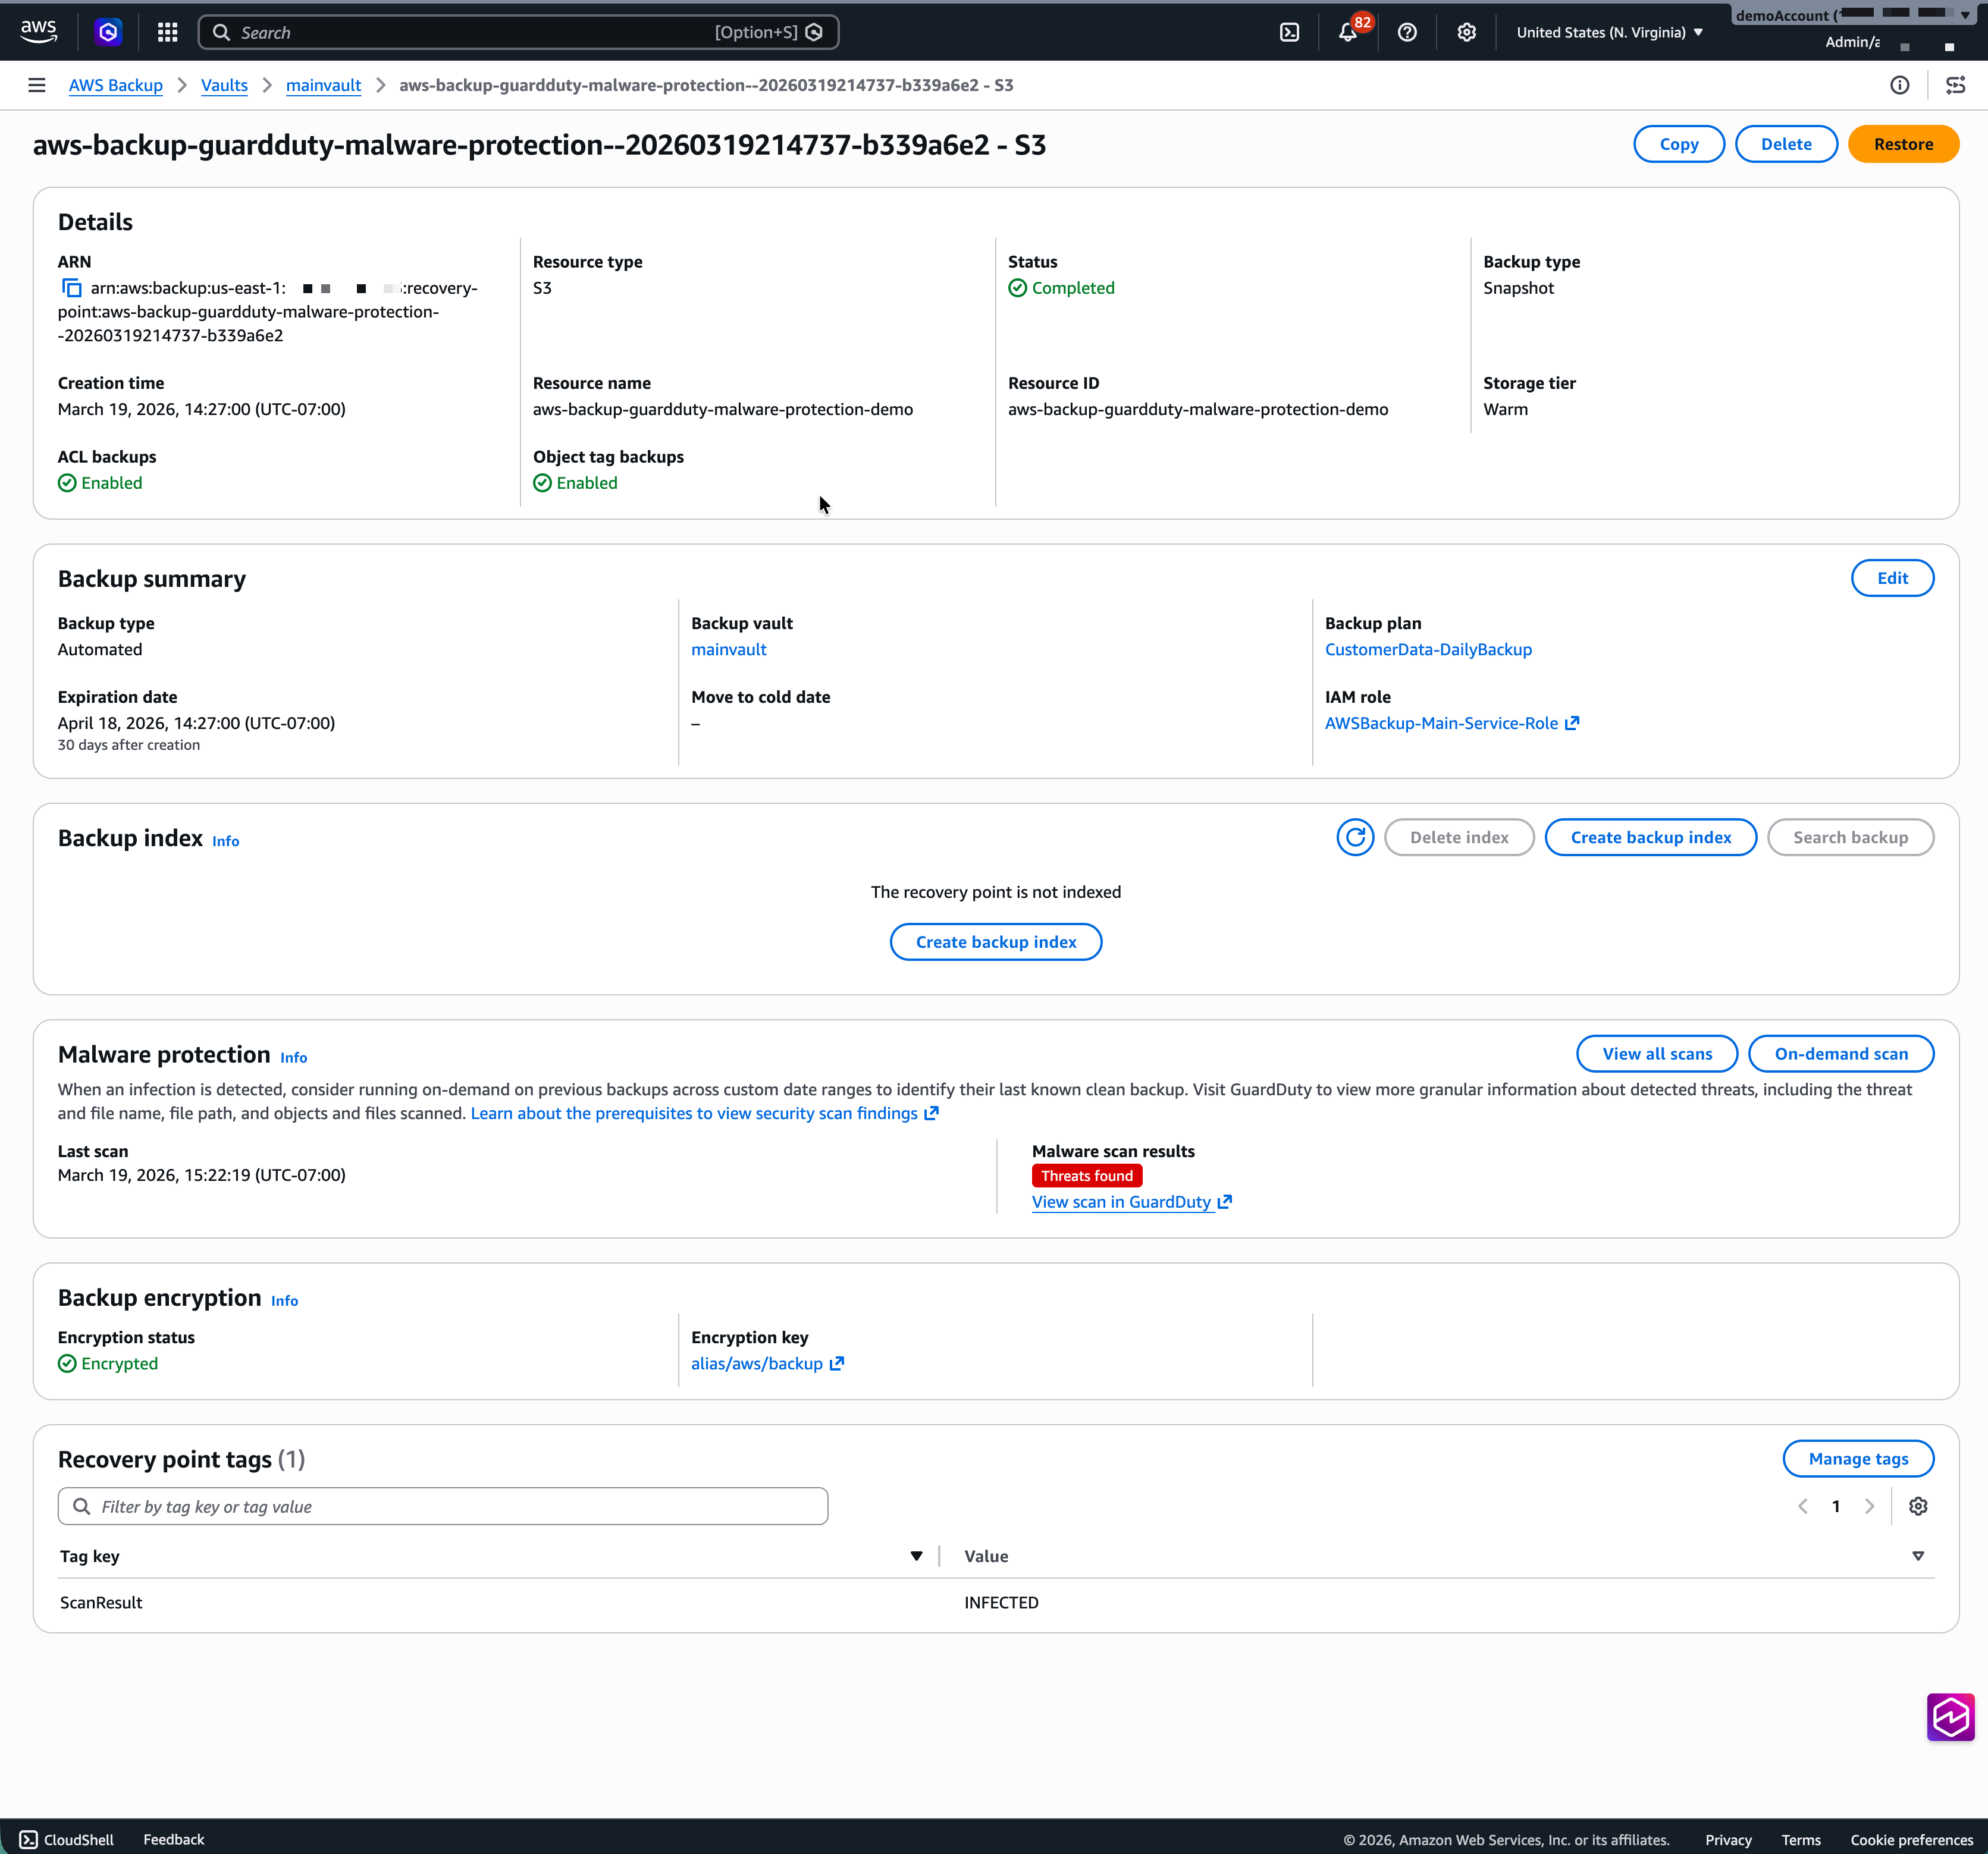Open CustomerData-DailyBackup plan link
The image size is (1988, 1854).
1428,649
